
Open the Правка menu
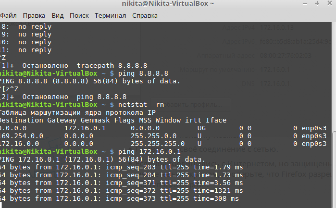tap(34, 15)
